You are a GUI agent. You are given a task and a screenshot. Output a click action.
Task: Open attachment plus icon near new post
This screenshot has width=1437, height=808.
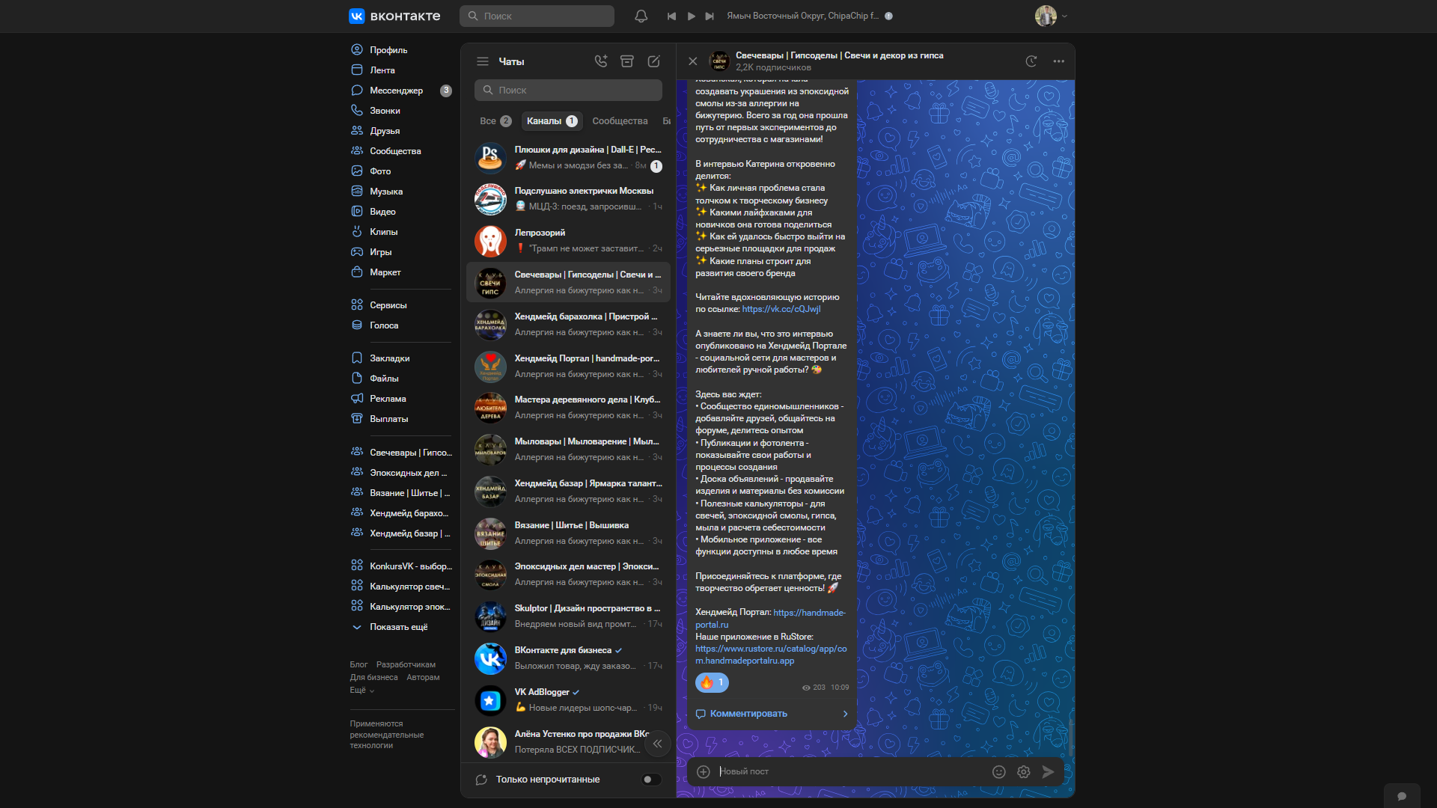tap(703, 771)
